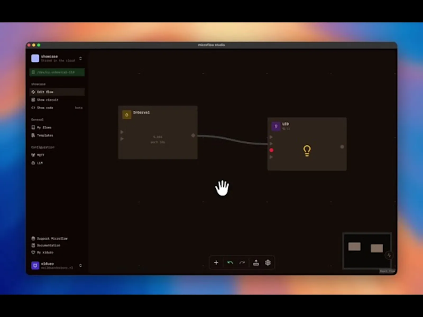This screenshot has width=423, height=317.
Task: Click the Interval node's elapsed time value
Action: pyautogui.click(x=158, y=137)
